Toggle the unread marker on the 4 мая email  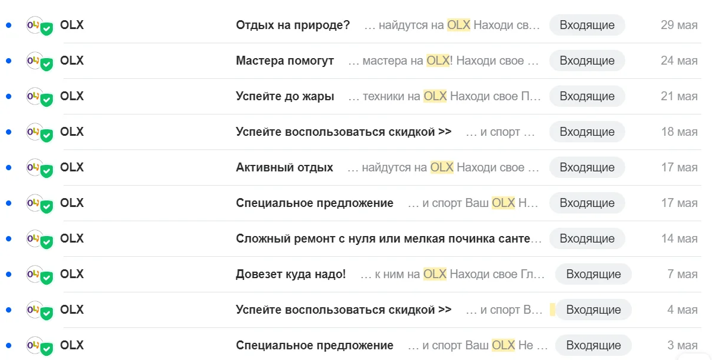click(x=8, y=310)
